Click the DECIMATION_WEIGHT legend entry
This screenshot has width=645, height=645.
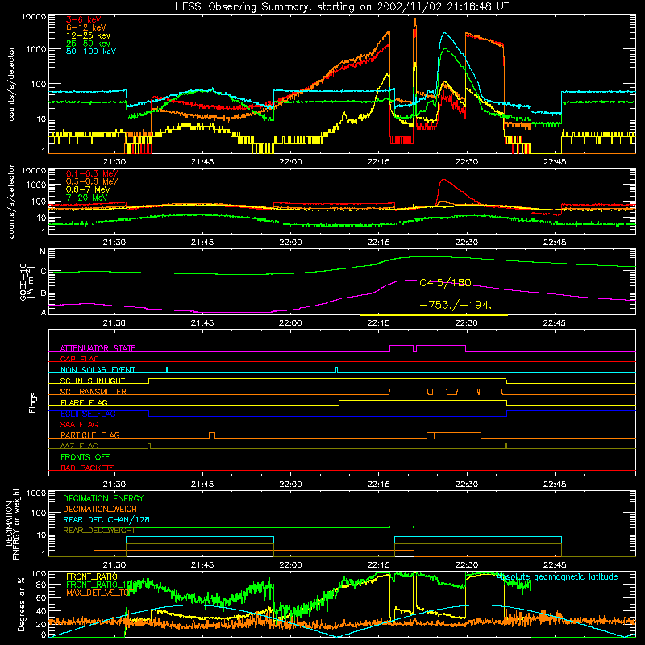pyautogui.click(x=102, y=509)
